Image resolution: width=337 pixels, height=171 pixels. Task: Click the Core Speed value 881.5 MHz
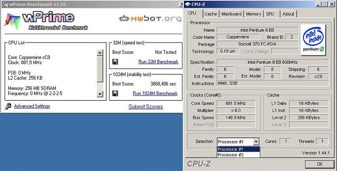[x=236, y=103]
